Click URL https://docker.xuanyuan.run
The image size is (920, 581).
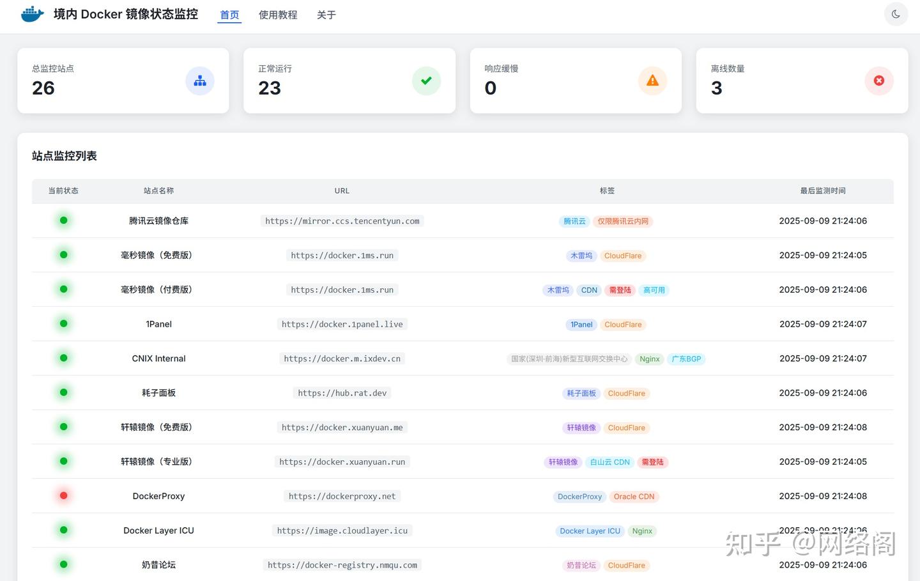[x=342, y=462]
